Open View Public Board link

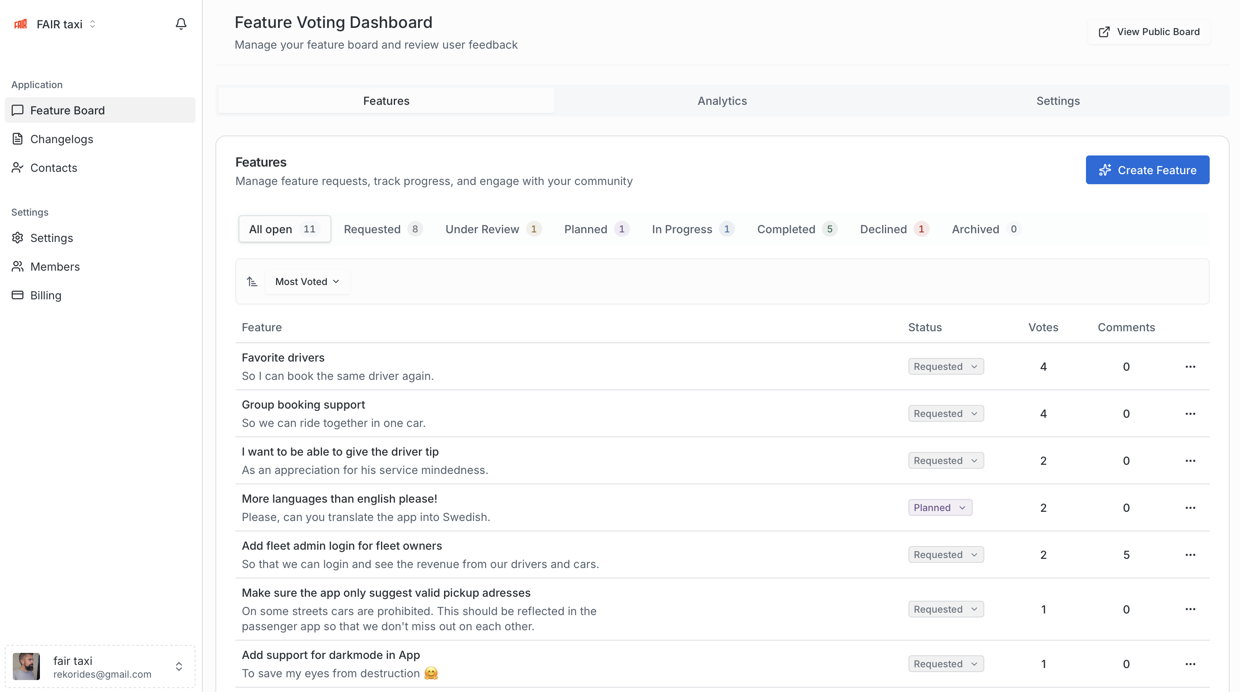(1149, 32)
